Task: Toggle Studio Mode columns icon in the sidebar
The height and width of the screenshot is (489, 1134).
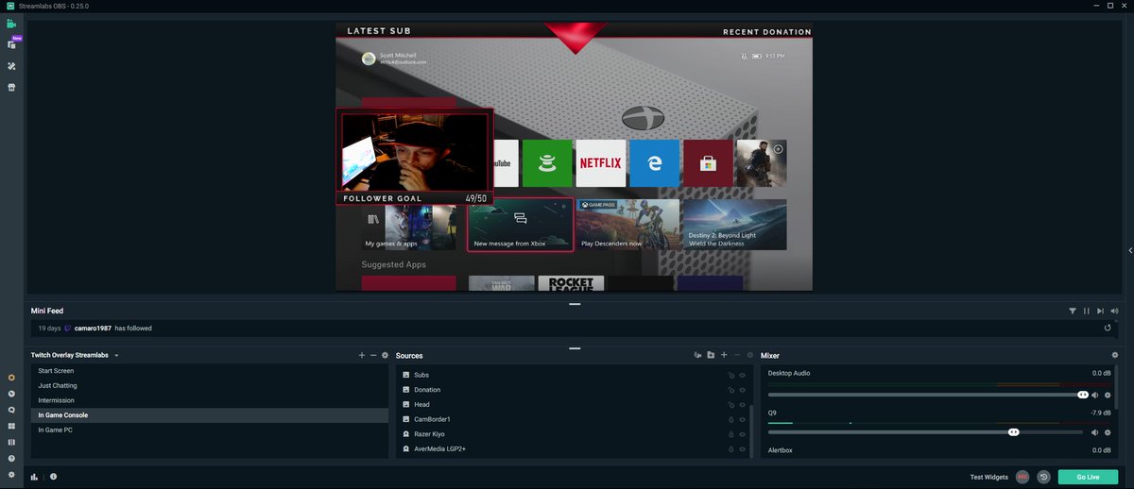Action: coord(11,442)
